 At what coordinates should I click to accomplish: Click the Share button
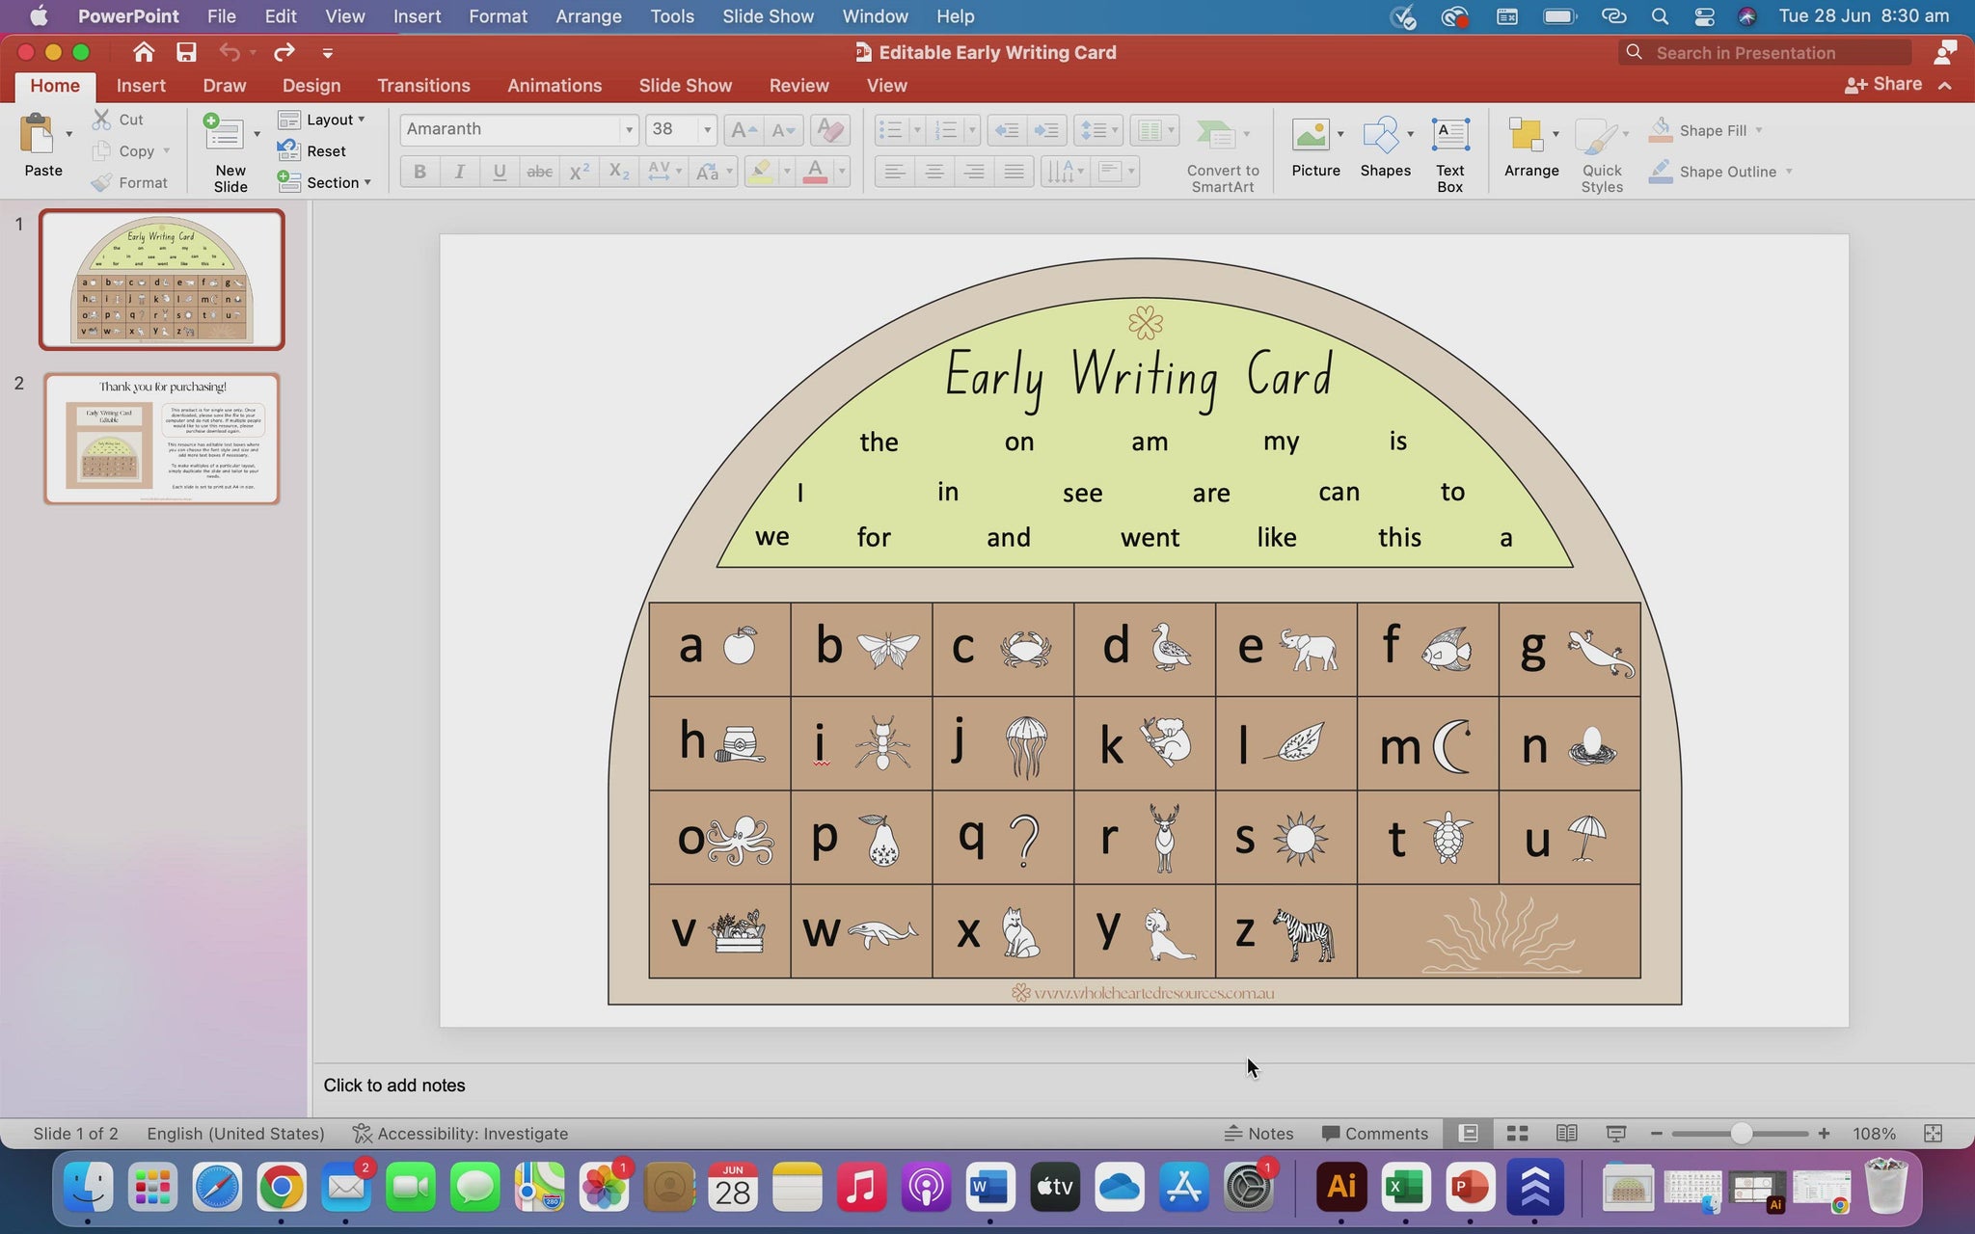[1883, 85]
